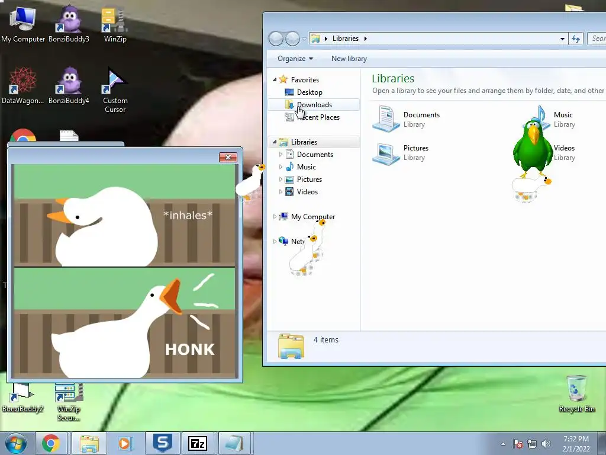Open the Organize menu
This screenshot has height=455, width=606.
tap(295, 59)
